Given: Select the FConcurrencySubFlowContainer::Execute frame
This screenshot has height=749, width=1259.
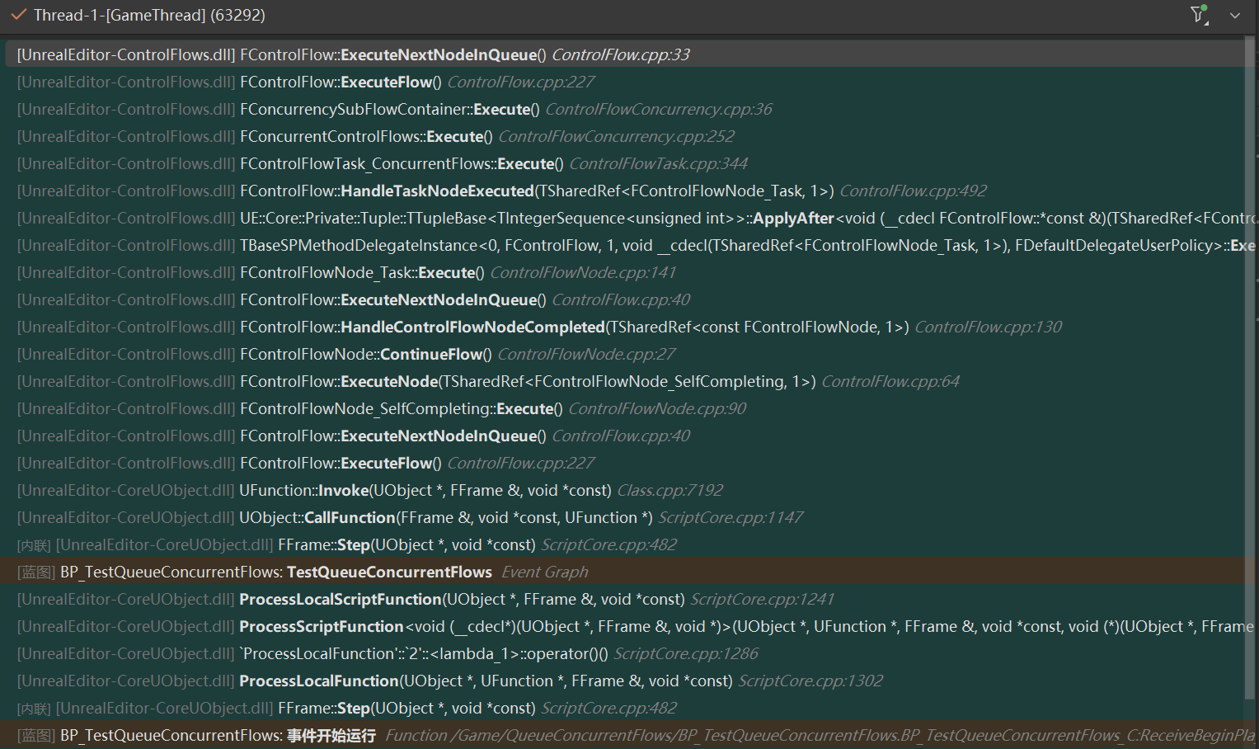Looking at the screenshot, I should click(389, 109).
